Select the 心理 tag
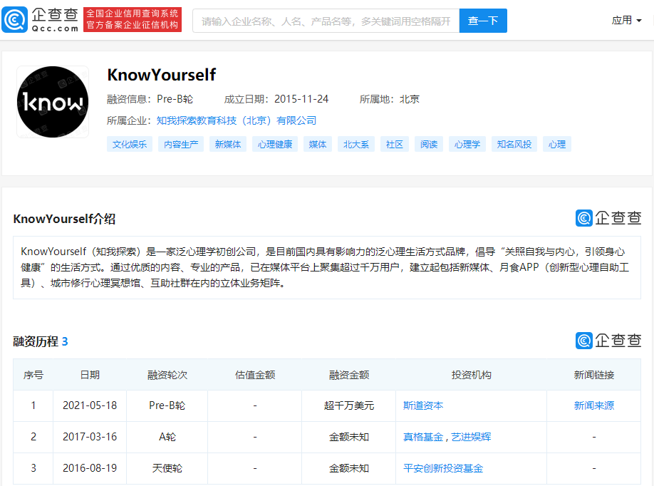Image resolution: width=654 pixels, height=486 pixels. [x=557, y=145]
